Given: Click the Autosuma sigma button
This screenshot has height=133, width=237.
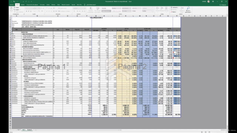Looking at the screenshot, I should tap(174, 7).
